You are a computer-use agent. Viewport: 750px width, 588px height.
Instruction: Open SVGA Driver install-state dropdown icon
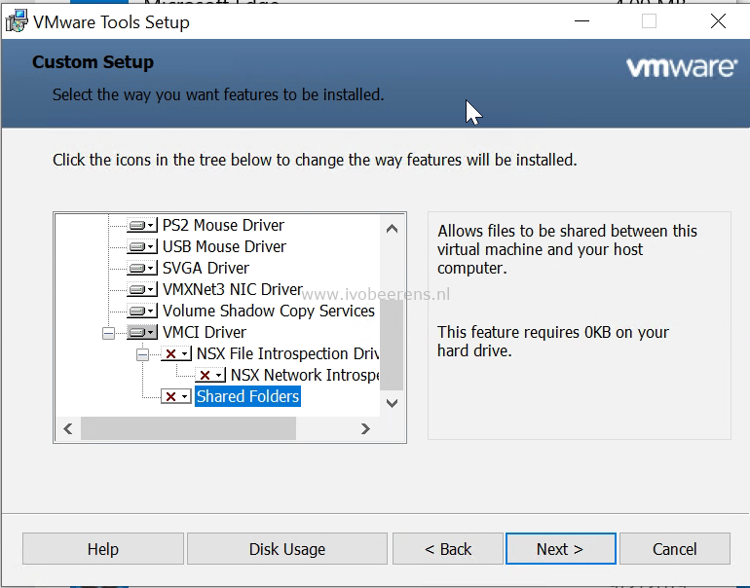coord(142,268)
